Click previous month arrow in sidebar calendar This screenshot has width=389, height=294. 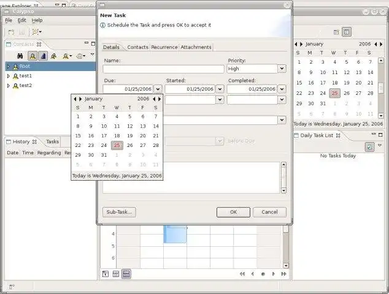296,44
